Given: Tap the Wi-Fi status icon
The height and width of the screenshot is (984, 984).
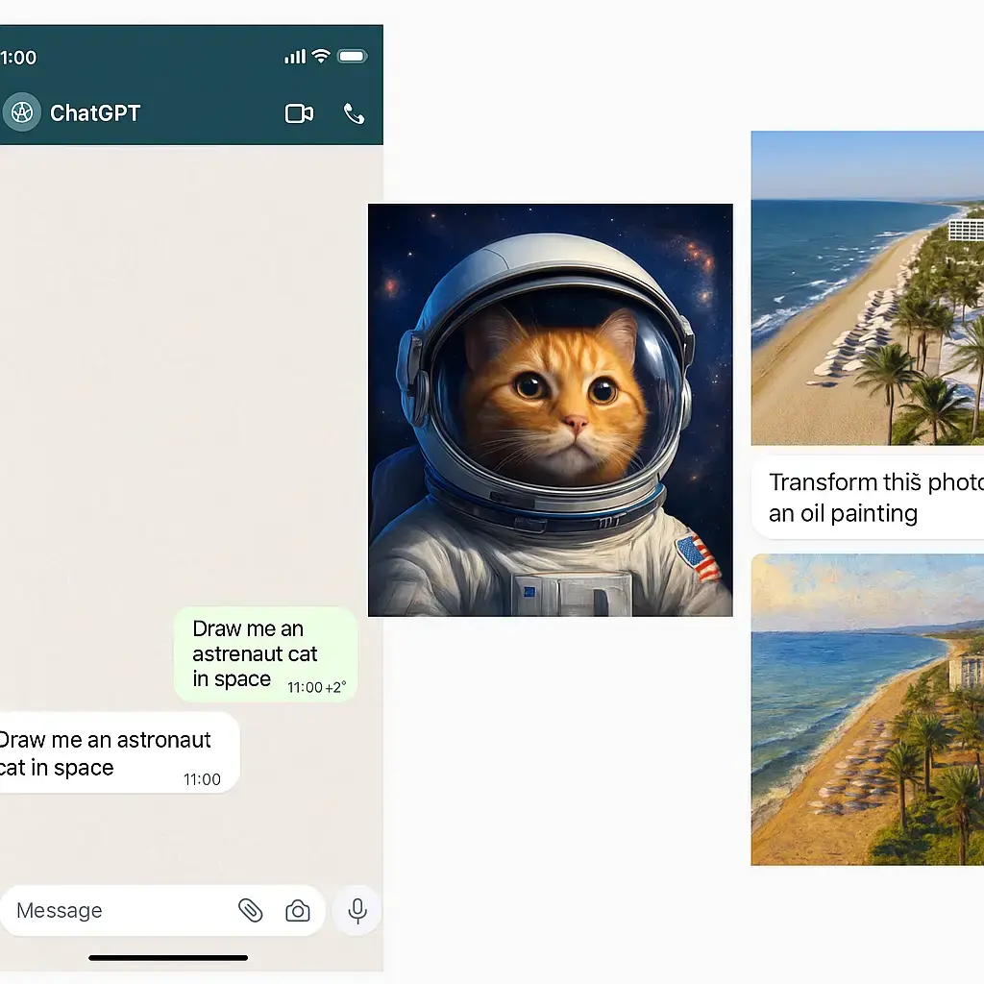Looking at the screenshot, I should (x=321, y=57).
